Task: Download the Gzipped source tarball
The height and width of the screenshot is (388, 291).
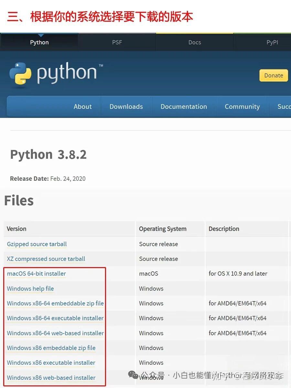Action: click(37, 244)
